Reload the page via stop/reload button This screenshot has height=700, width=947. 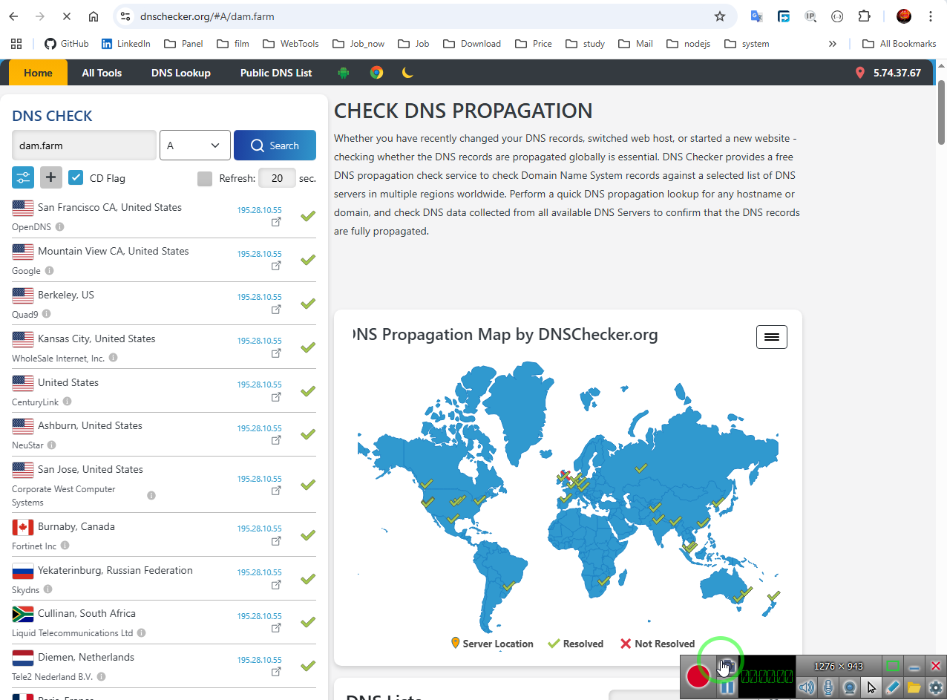(x=65, y=16)
